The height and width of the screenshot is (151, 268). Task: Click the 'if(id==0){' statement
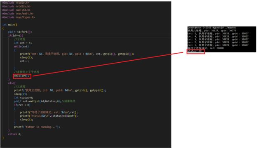(x=15, y=35)
